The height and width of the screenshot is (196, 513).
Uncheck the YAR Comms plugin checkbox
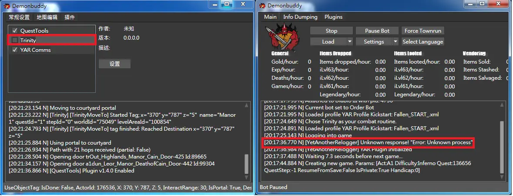pyautogui.click(x=15, y=50)
